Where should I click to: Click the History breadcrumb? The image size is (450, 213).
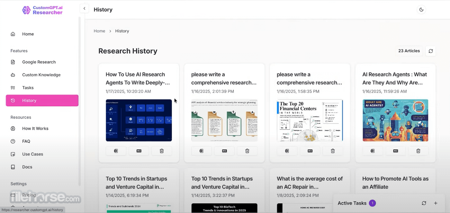[x=122, y=31]
